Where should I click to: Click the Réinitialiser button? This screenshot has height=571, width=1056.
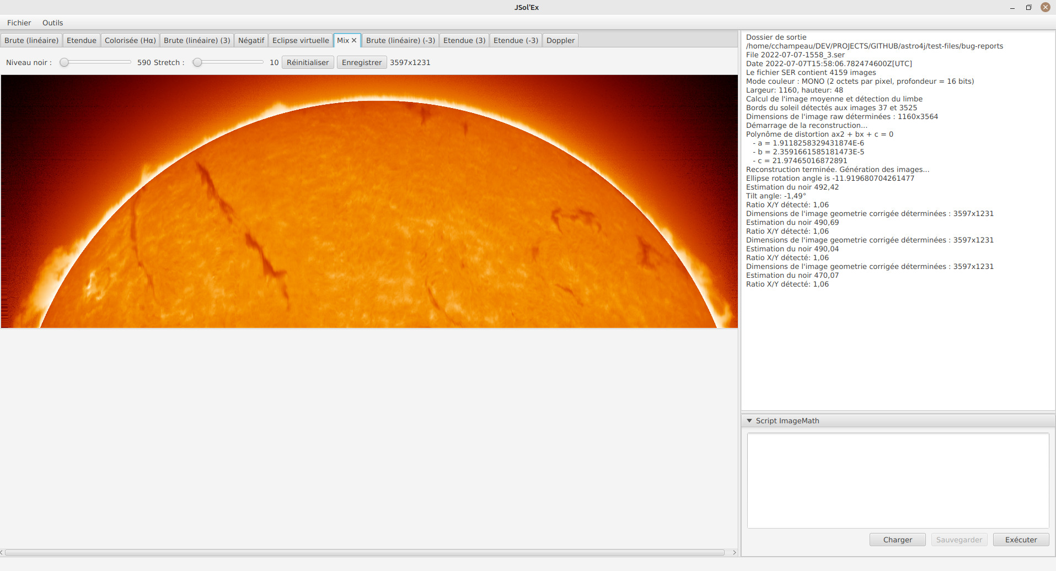307,62
